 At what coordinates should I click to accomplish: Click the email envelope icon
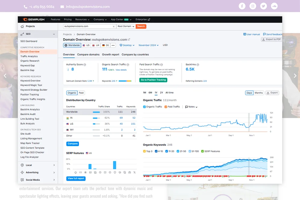pyautogui.click(x=62, y=7)
